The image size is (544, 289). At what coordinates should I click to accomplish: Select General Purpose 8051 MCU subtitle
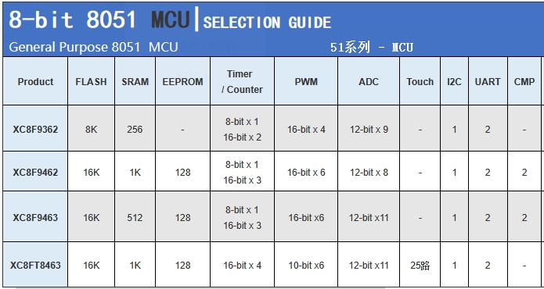point(93,47)
